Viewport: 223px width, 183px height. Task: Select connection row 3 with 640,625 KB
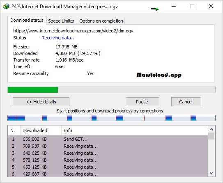[108, 153]
